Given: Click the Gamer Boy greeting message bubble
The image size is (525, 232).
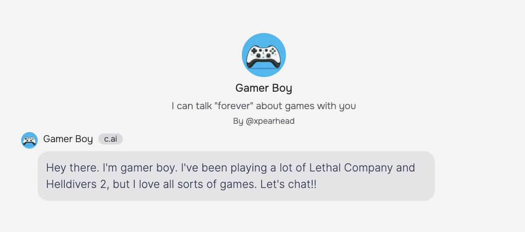Looking at the screenshot, I should click(236, 176).
